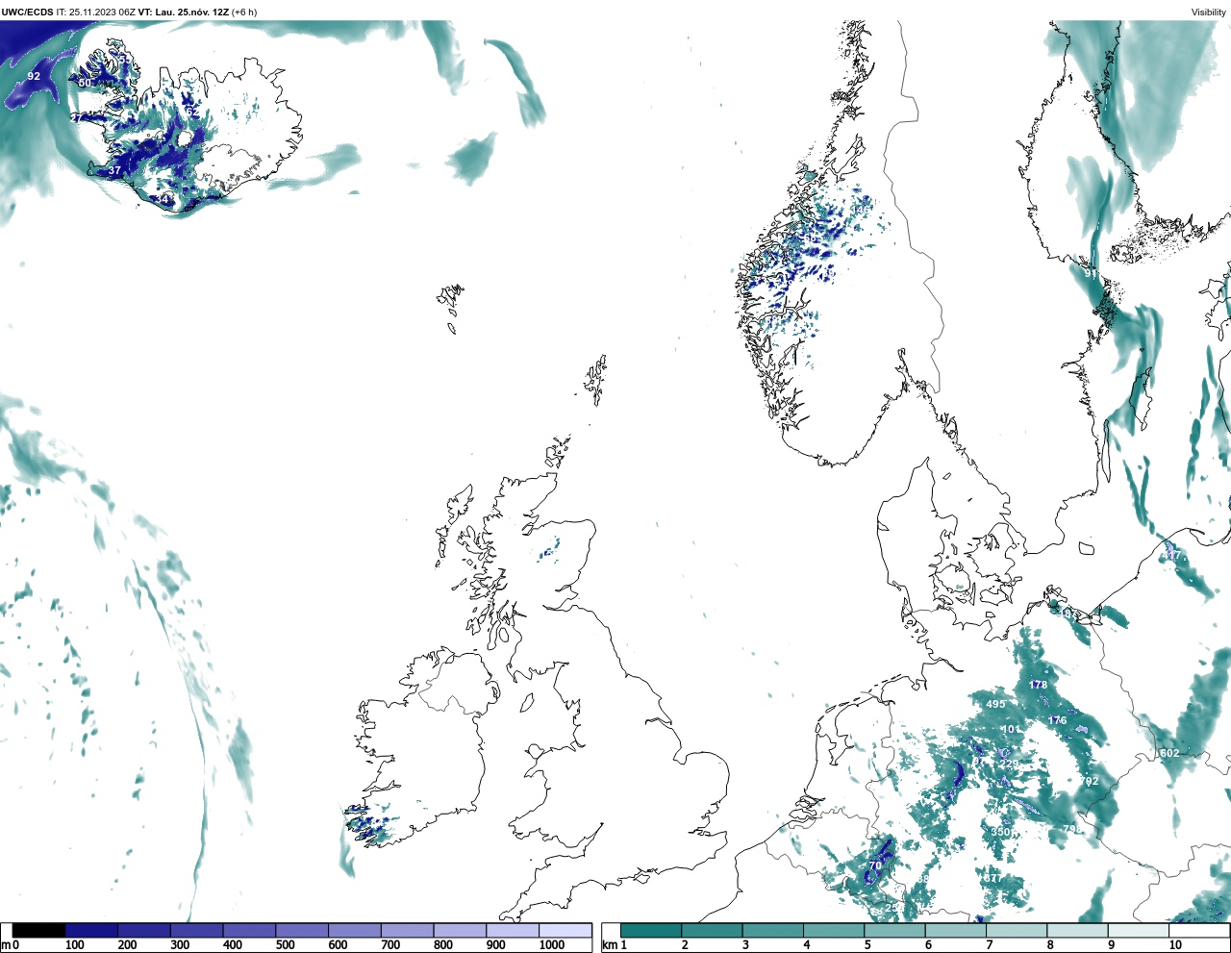The image size is (1231, 953).
Task: Click the 'm' unit label in legend
Action: 5,945
